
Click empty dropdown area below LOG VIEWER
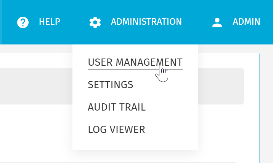(135, 143)
